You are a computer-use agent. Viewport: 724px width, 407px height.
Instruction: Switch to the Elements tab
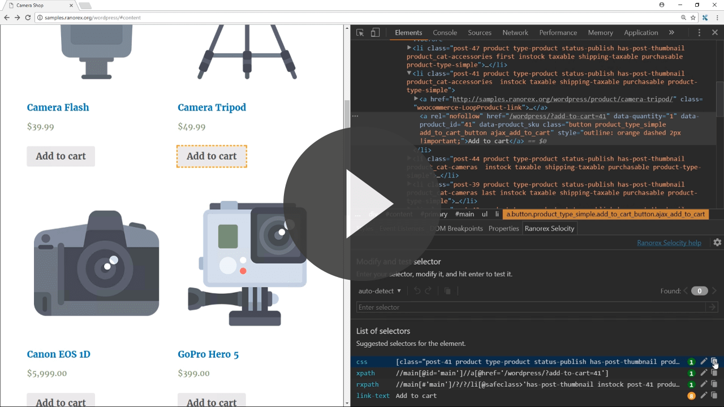click(408, 33)
